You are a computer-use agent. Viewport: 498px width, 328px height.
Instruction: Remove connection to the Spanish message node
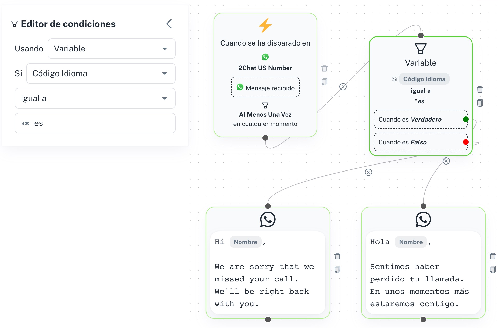pyautogui.click(x=446, y=161)
